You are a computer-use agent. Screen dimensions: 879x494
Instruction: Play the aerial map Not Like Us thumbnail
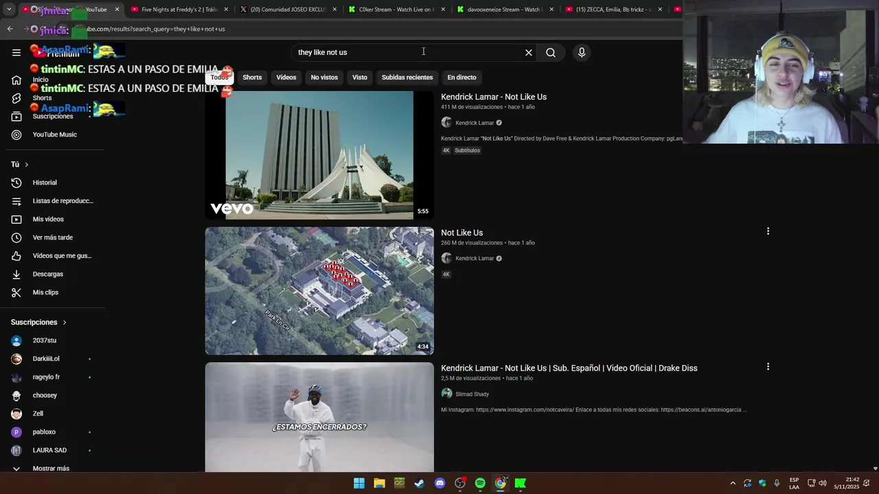(x=319, y=291)
